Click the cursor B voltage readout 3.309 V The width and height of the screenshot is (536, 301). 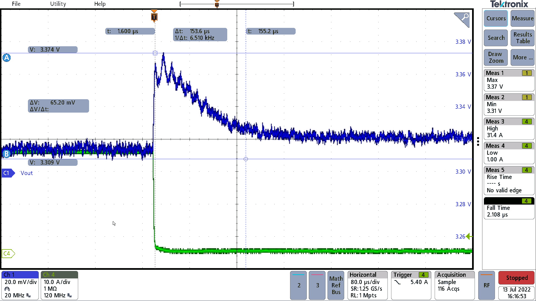53,162
